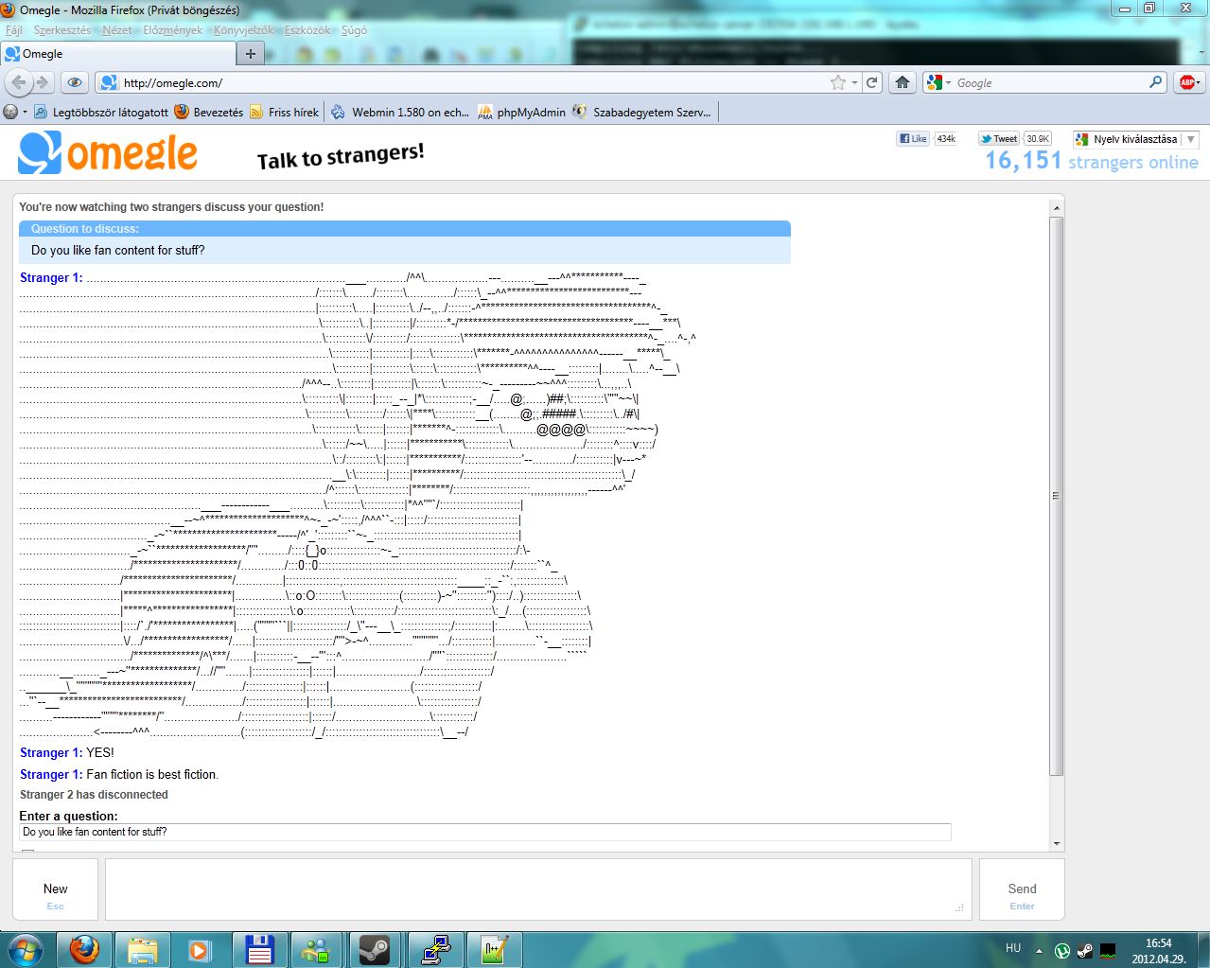Screen dimensions: 1210x968
Task: Open the media player taskbar icon
Action: pyautogui.click(x=201, y=949)
